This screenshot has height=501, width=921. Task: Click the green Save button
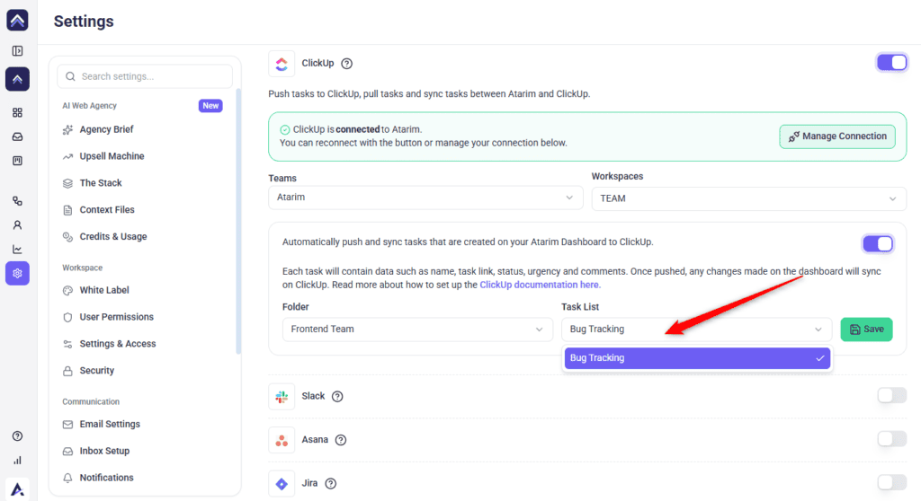pos(866,330)
